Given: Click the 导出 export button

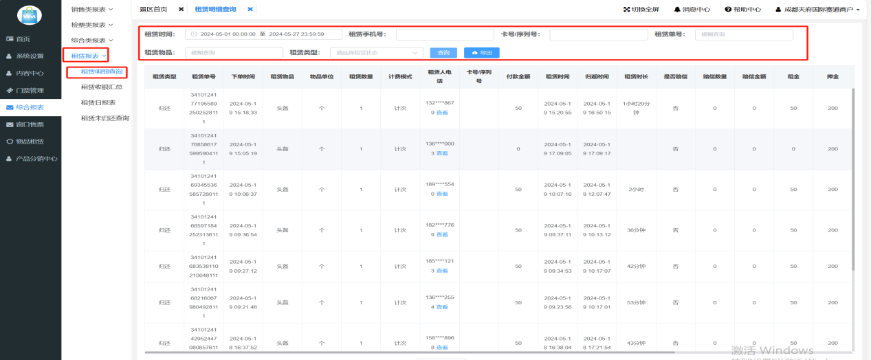Looking at the screenshot, I should [x=481, y=53].
